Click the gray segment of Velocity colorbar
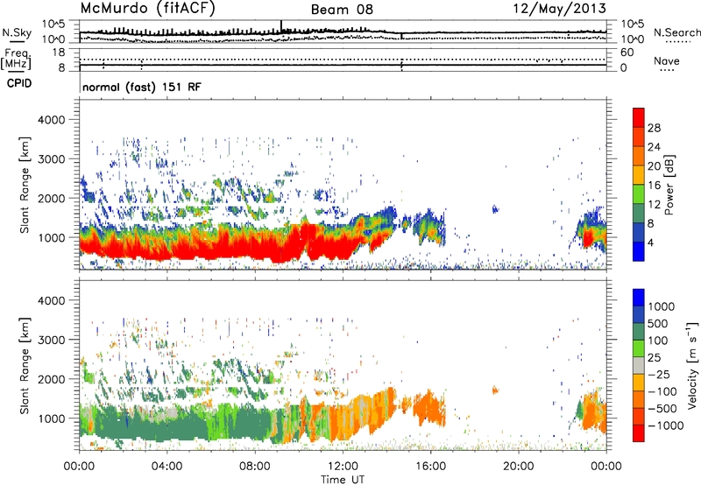 [x=639, y=366]
